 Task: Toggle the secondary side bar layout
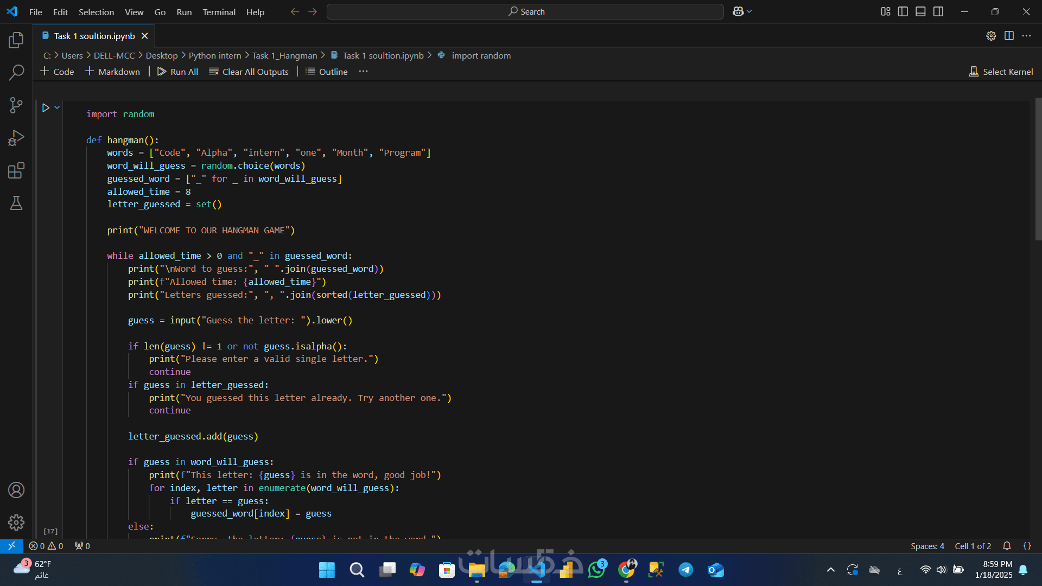tap(938, 11)
